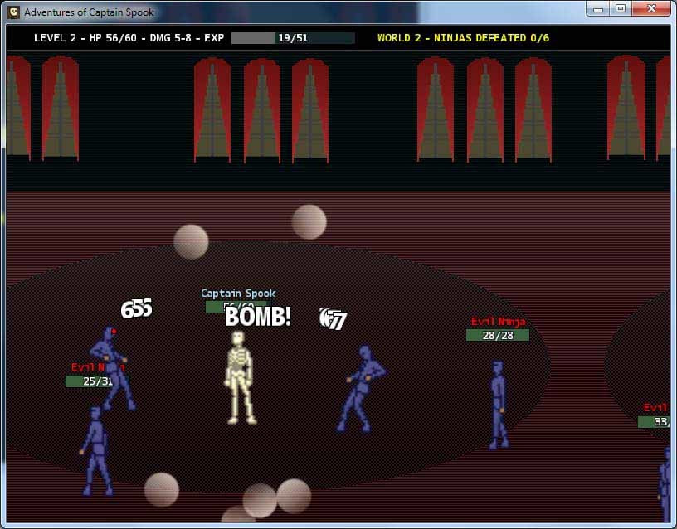Click the "BOMB!" popup text
This screenshot has width=677, height=529.
(x=258, y=316)
